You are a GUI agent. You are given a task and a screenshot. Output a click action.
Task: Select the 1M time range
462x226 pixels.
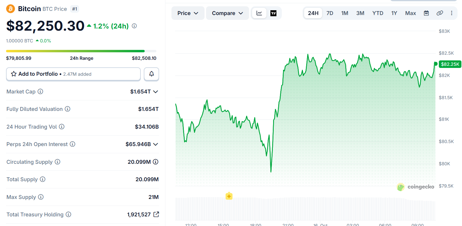[x=345, y=13]
